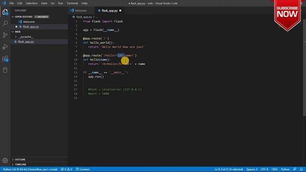
Task: Open the Explorer view in activity bar
Action: [x=5, y=12]
